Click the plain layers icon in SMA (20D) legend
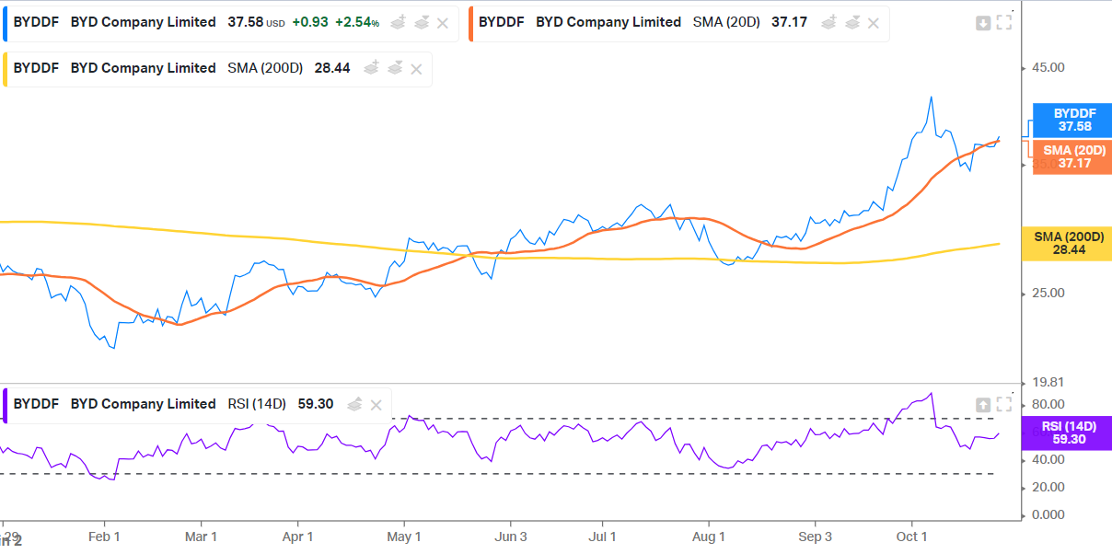 tap(851, 22)
